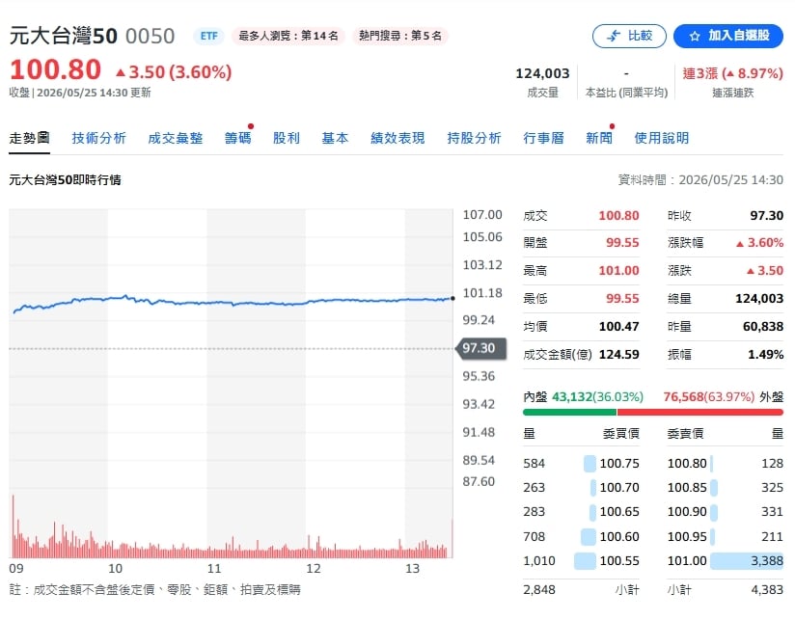
Task: Add the stock with 加入自選股 button
Action: pos(728,36)
